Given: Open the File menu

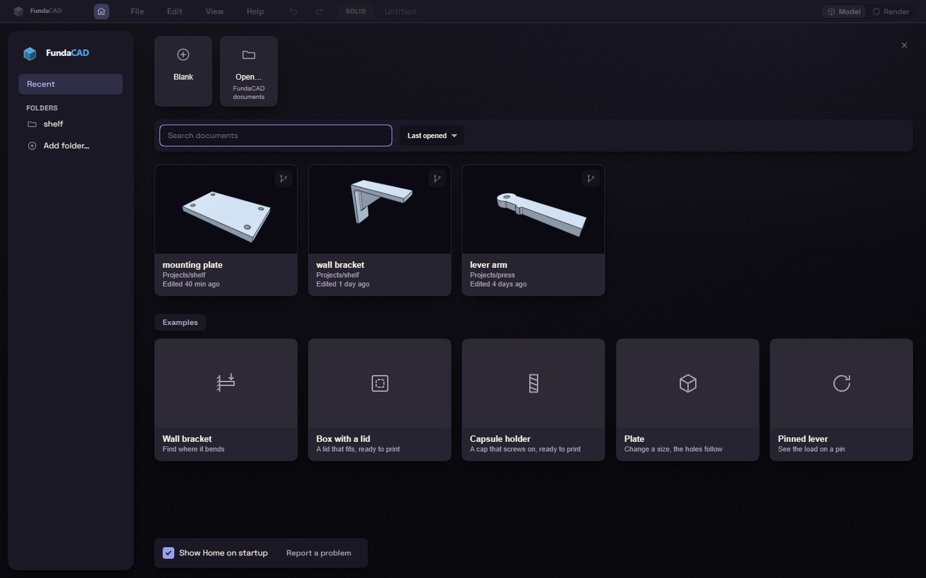Looking at the screenshot, I should (137, 12).
